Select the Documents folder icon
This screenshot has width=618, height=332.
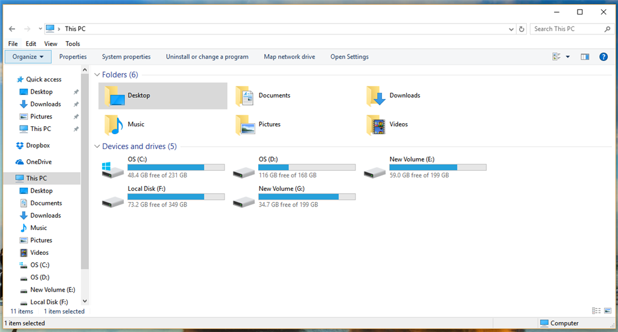(x=244, y=96)
